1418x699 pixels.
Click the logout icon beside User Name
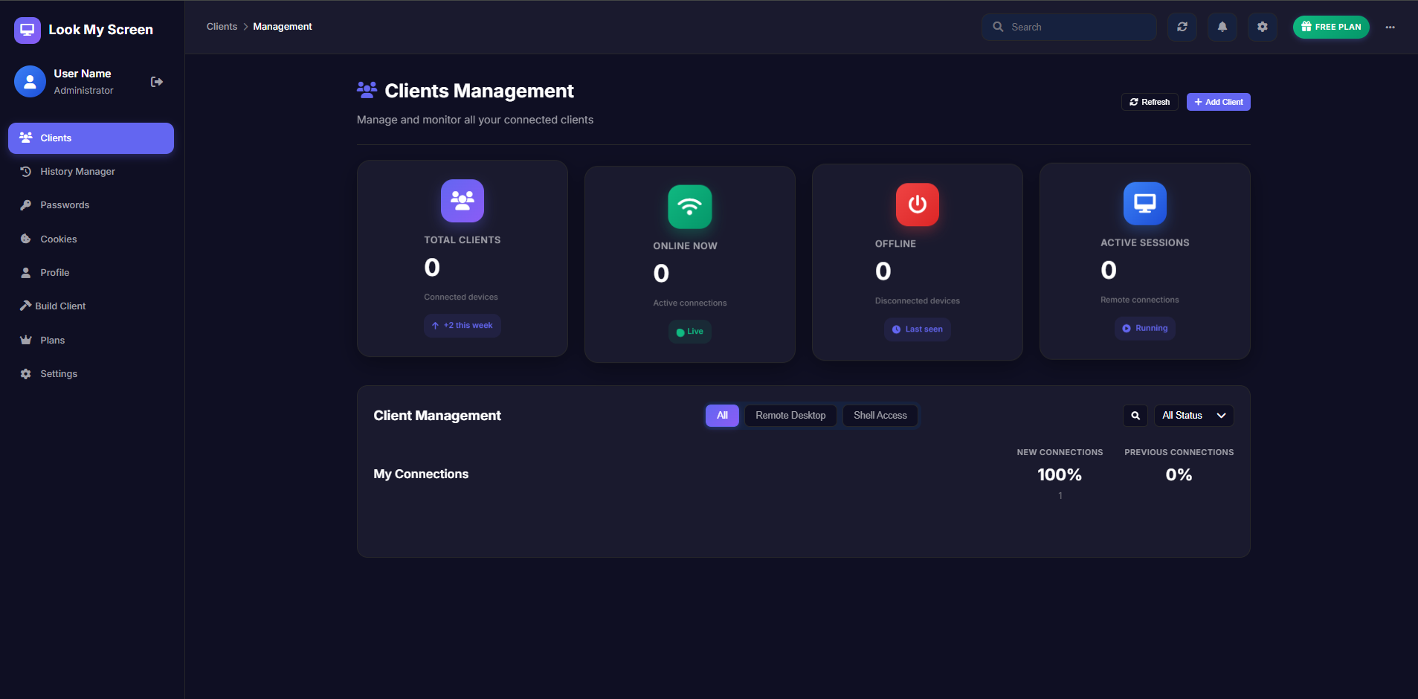point(156,82)
